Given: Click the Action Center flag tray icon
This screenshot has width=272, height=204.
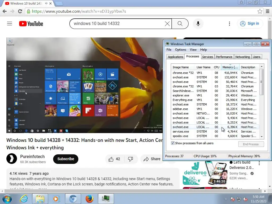Looking at the screenshot, I should coord(232,199).
